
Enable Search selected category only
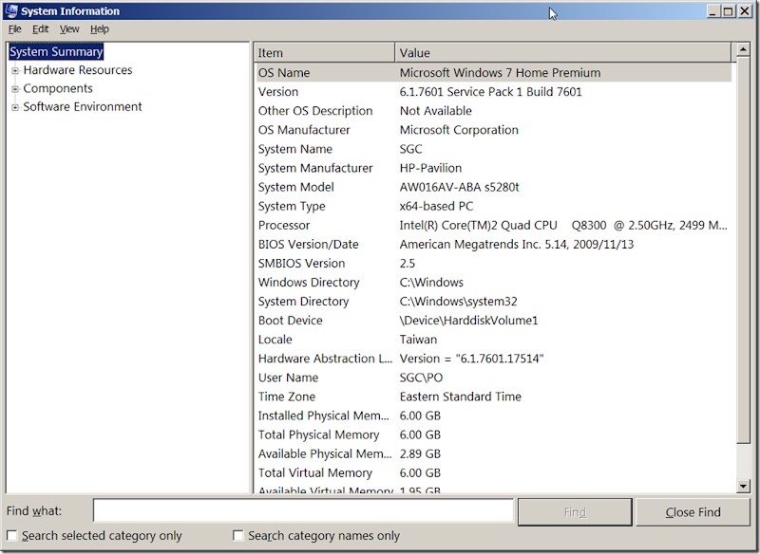click(12, 536)
